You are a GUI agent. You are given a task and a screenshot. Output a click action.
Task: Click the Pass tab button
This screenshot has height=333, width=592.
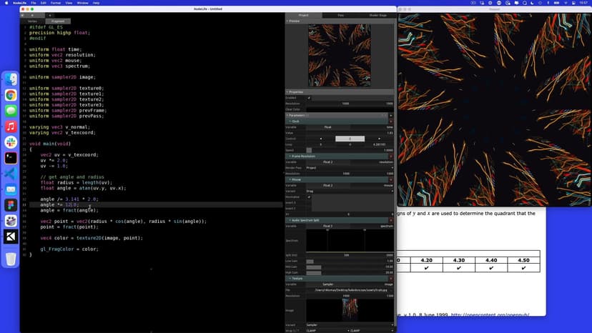tap(340, 15)
